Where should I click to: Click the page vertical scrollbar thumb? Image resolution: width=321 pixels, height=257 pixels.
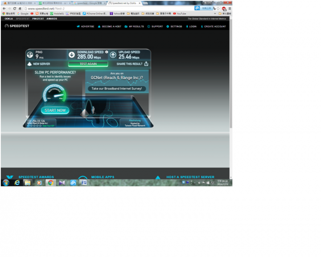click(x=231, y=74)
